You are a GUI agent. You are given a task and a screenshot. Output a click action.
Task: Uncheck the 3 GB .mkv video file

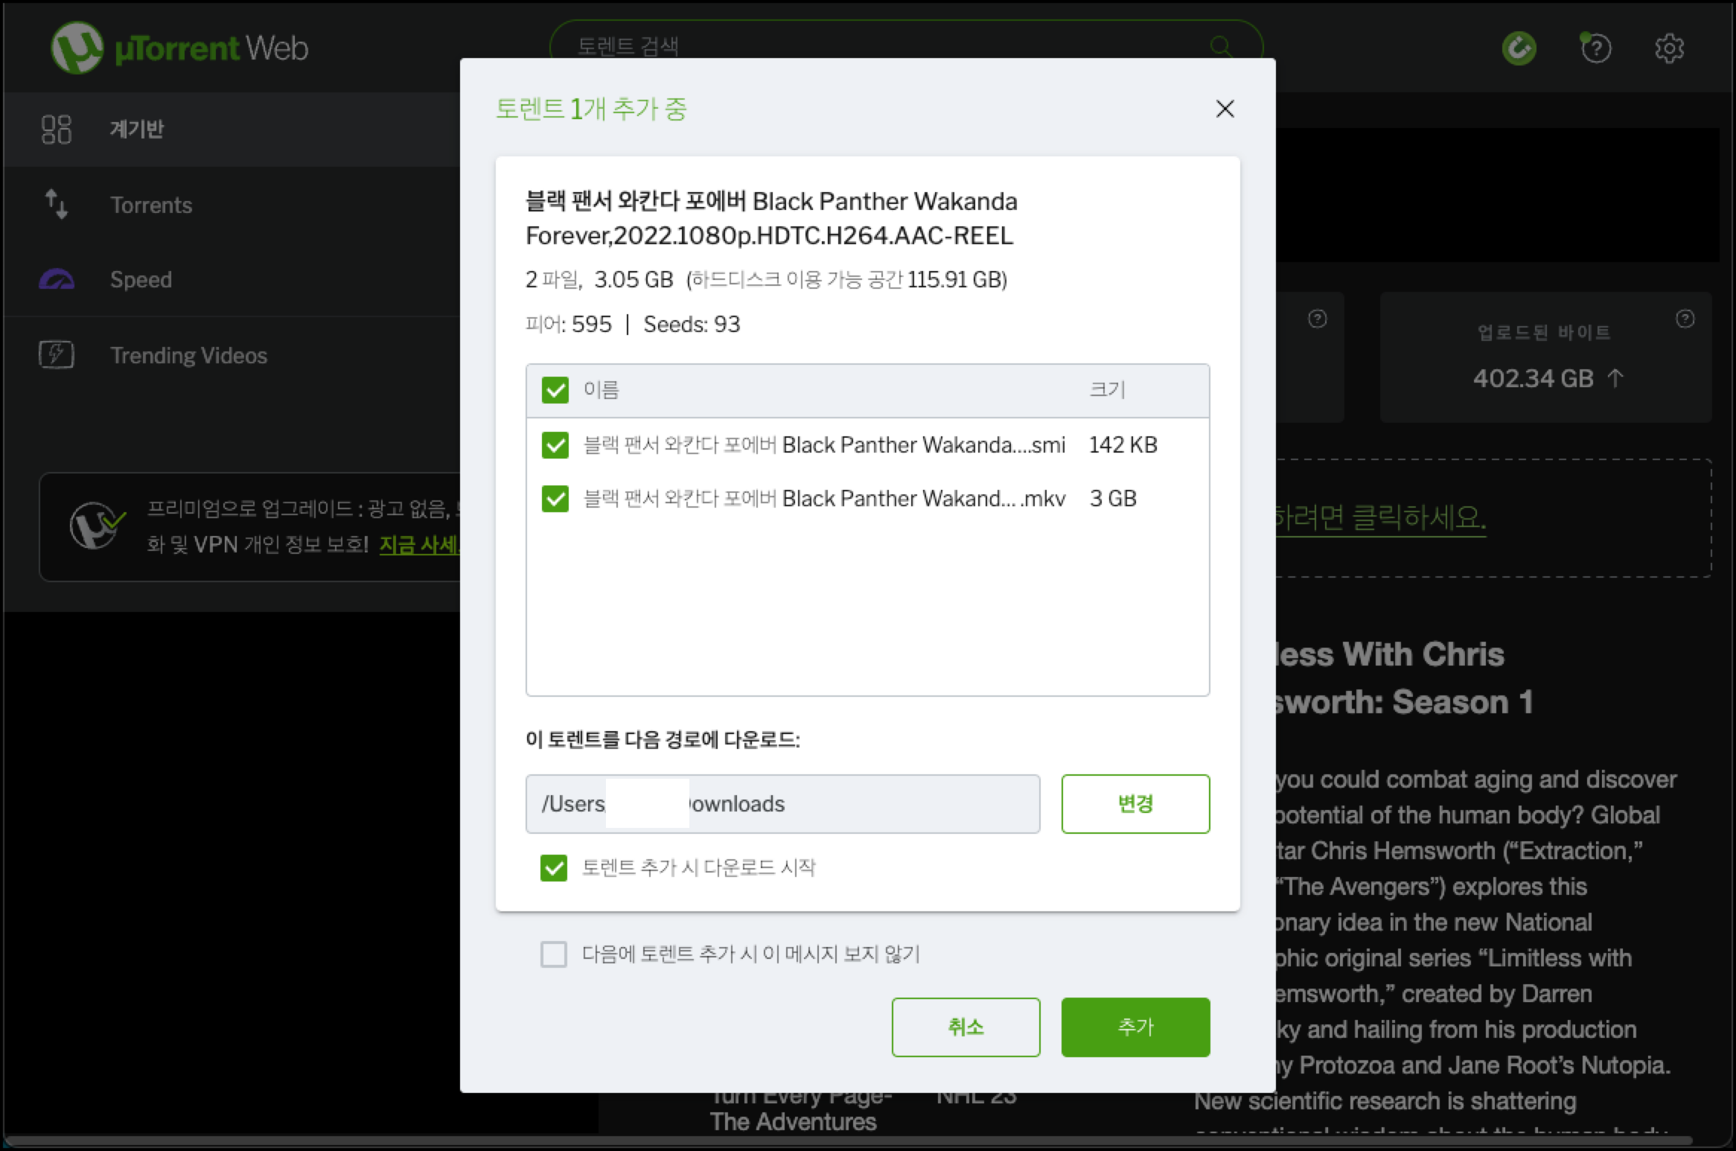tap(555, 499)
